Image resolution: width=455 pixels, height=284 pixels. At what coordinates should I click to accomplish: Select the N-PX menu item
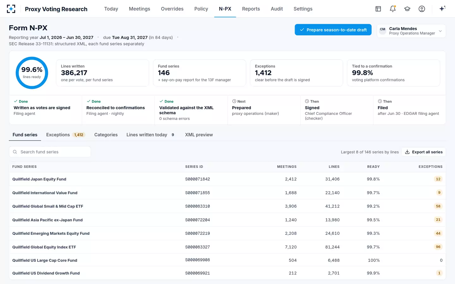click(x=225, y=9)
